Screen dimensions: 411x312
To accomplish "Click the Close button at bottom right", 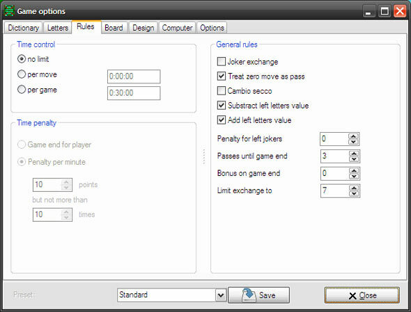I will (x=362, y=295).
